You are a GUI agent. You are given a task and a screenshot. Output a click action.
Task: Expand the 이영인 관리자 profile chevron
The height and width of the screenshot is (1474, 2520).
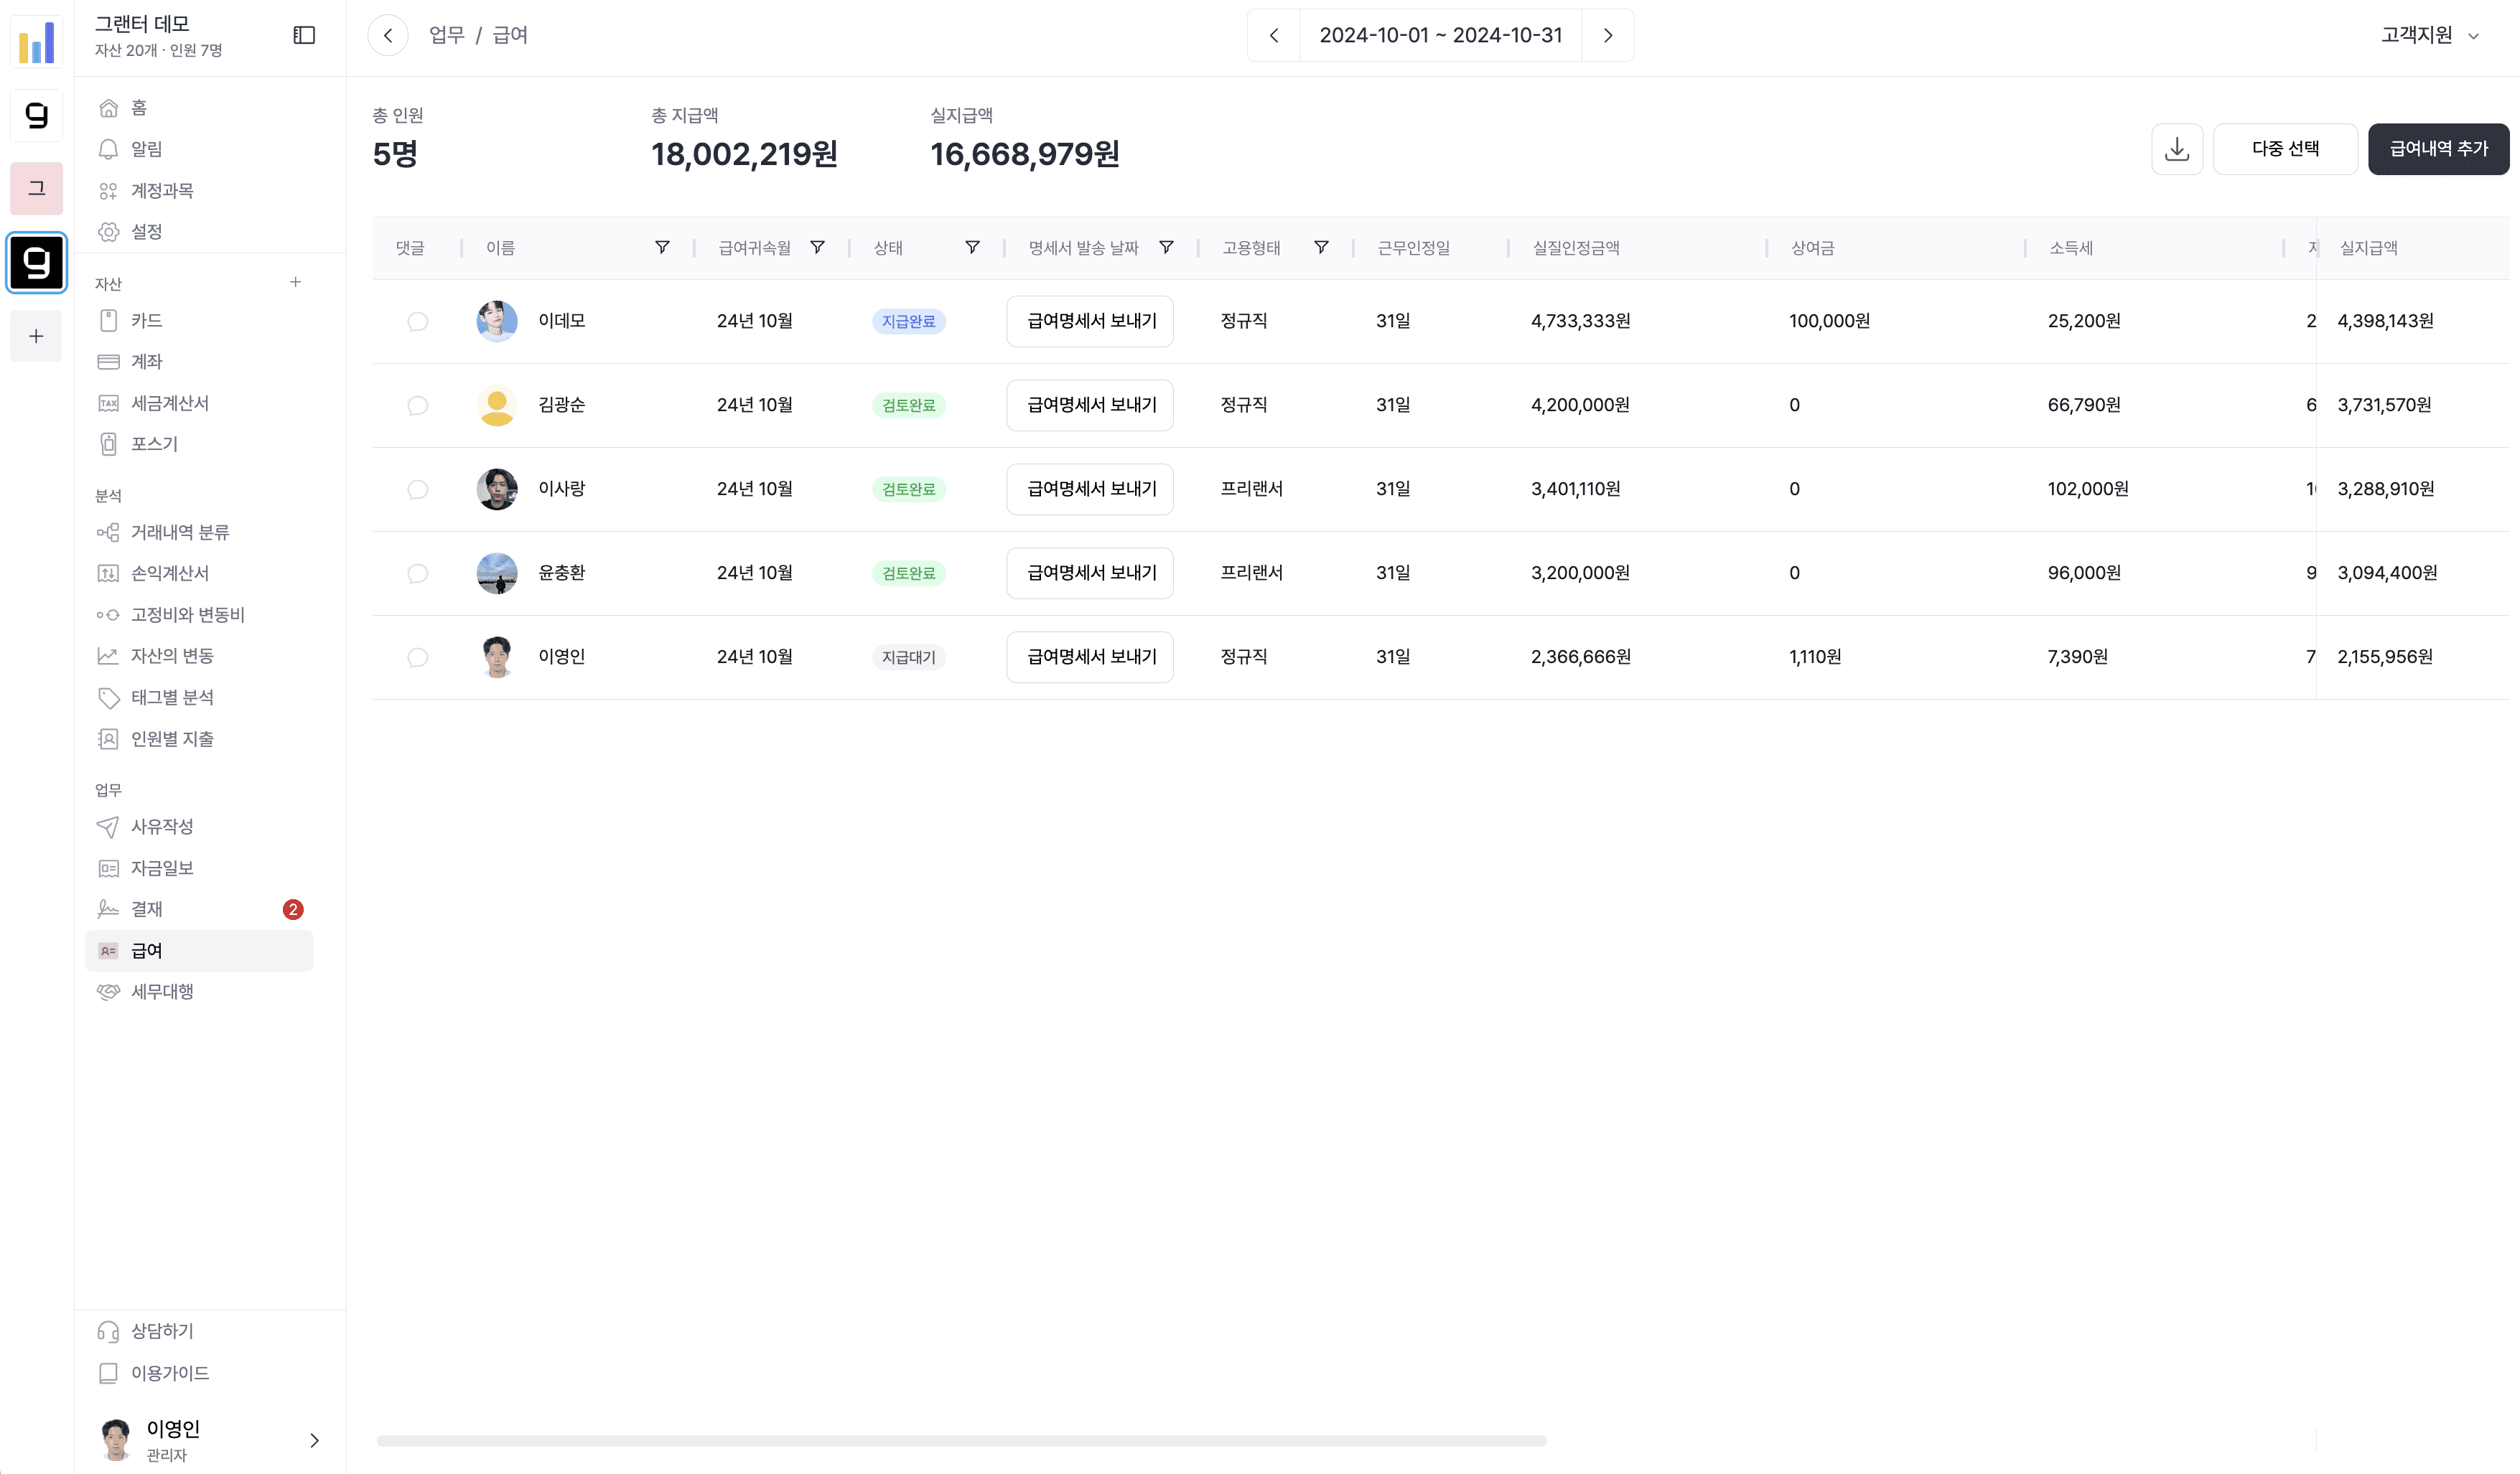pyautogui.click(x=314, y=1440)
